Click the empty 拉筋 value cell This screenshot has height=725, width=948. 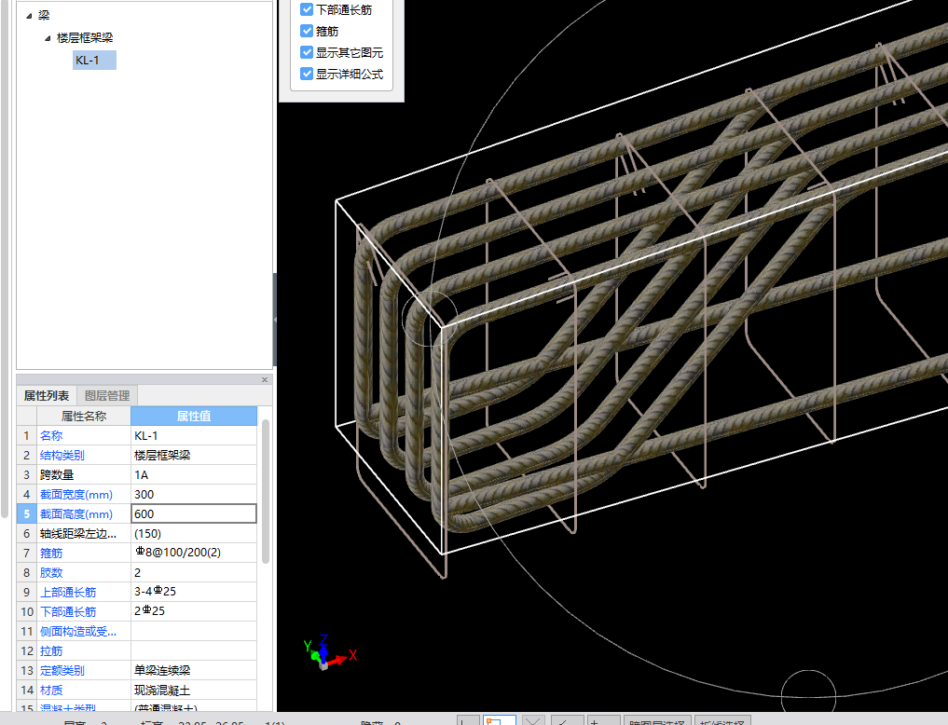point(194,650)
